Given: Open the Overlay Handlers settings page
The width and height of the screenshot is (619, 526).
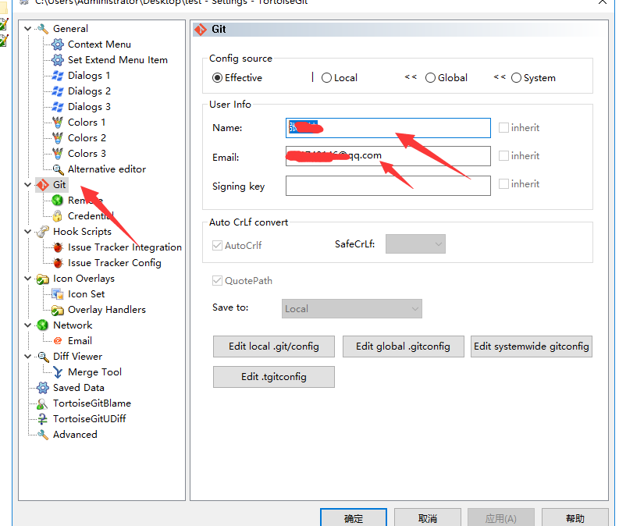Looking at the screenshot, I should (x=107, y=310).
